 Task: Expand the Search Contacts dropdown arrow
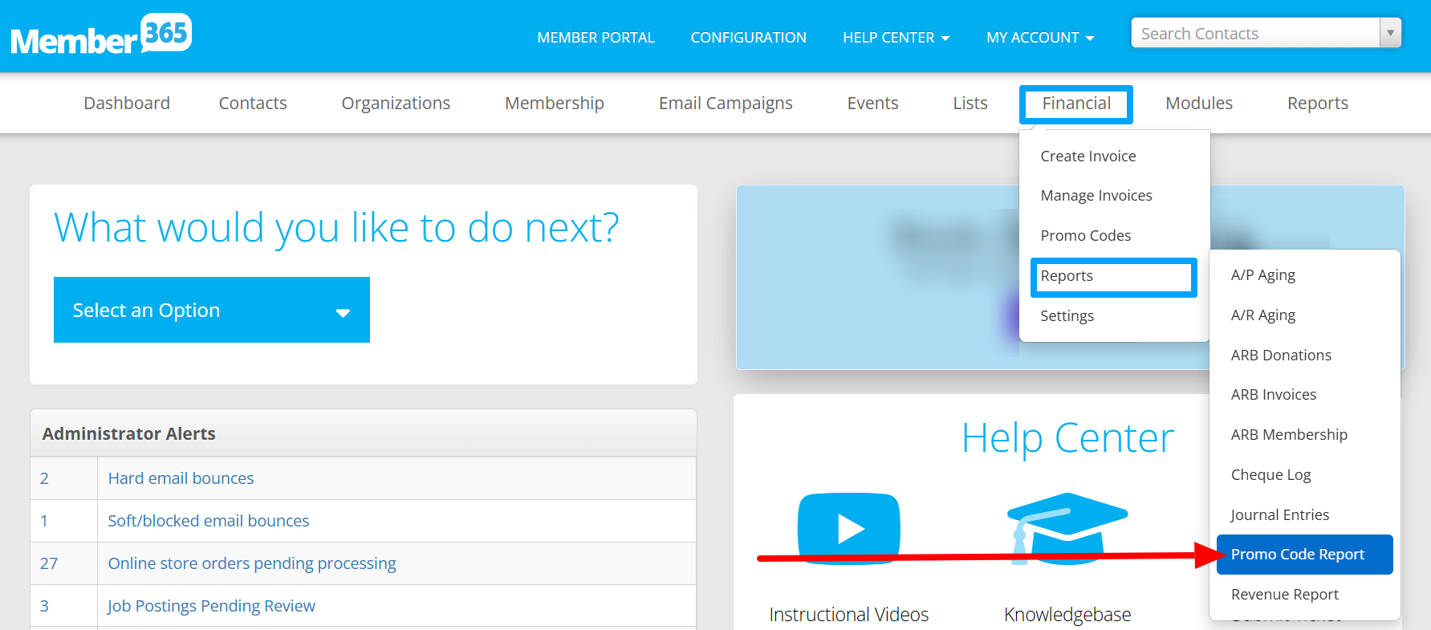tap(1390, 34)
